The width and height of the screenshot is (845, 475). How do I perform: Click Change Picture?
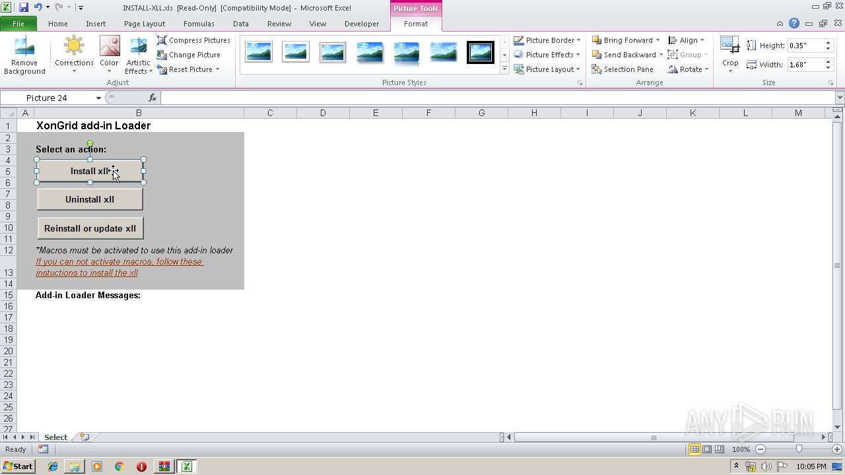pyautogui.click(x=189, y=55)
